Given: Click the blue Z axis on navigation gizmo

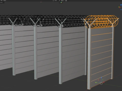Looking at the screenshot, I should pyautogui.click(x=121, y=5).
